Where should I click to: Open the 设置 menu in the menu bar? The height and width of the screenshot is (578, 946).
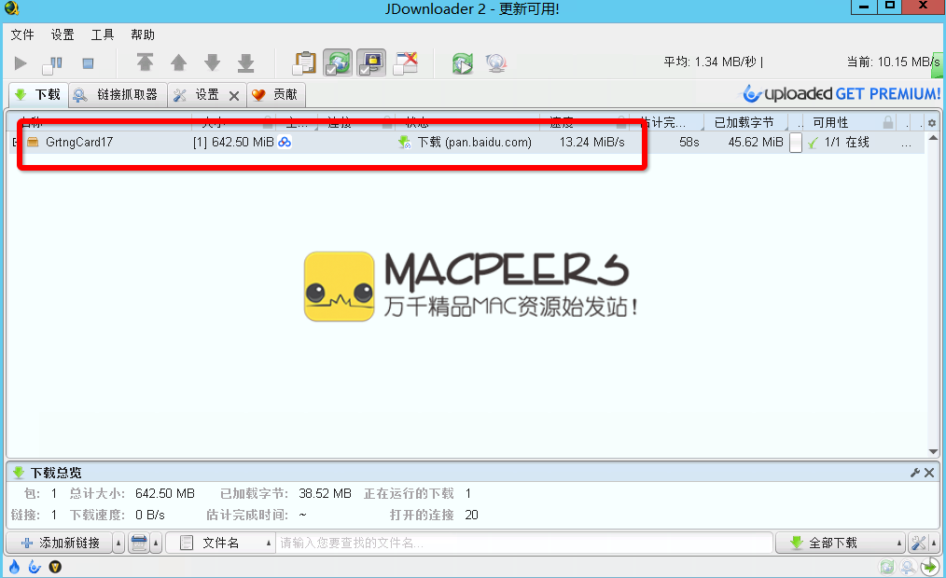tap(63, 34)
